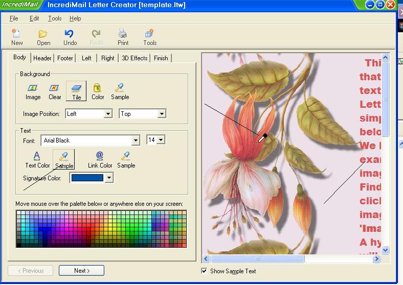This screenshot has width=403, height=285.
Task: Click the vertical scrollbar thumb in preview
Action: 385,99
